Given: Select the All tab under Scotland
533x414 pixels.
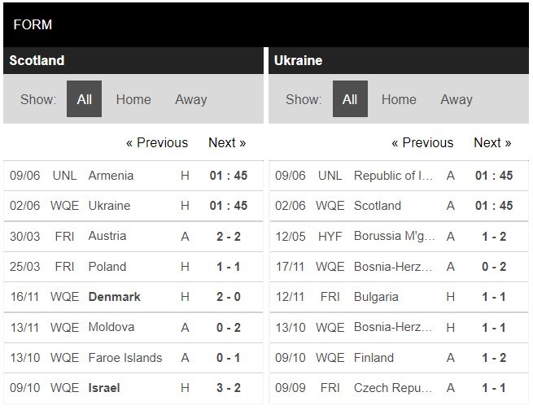Looking at the screenshot, I should tap(84, 99).
